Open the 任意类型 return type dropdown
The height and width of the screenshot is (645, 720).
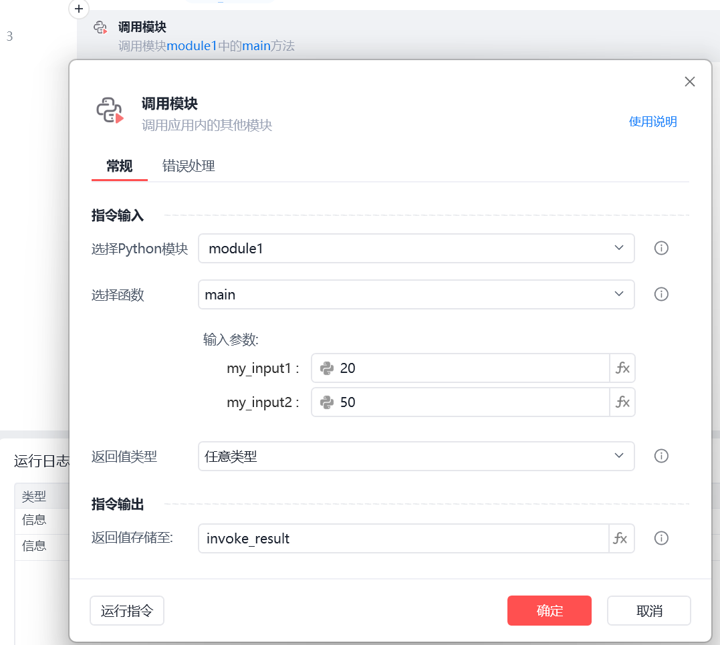(416, 456)
